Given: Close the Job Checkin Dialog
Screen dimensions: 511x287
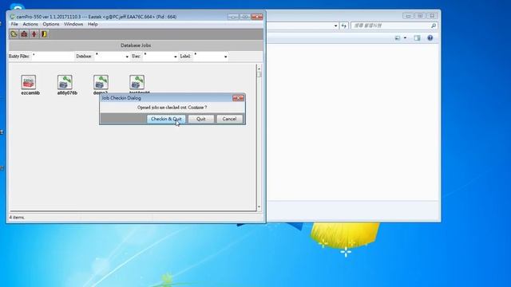Looking at the screenshot, I should tap(238, 97).
